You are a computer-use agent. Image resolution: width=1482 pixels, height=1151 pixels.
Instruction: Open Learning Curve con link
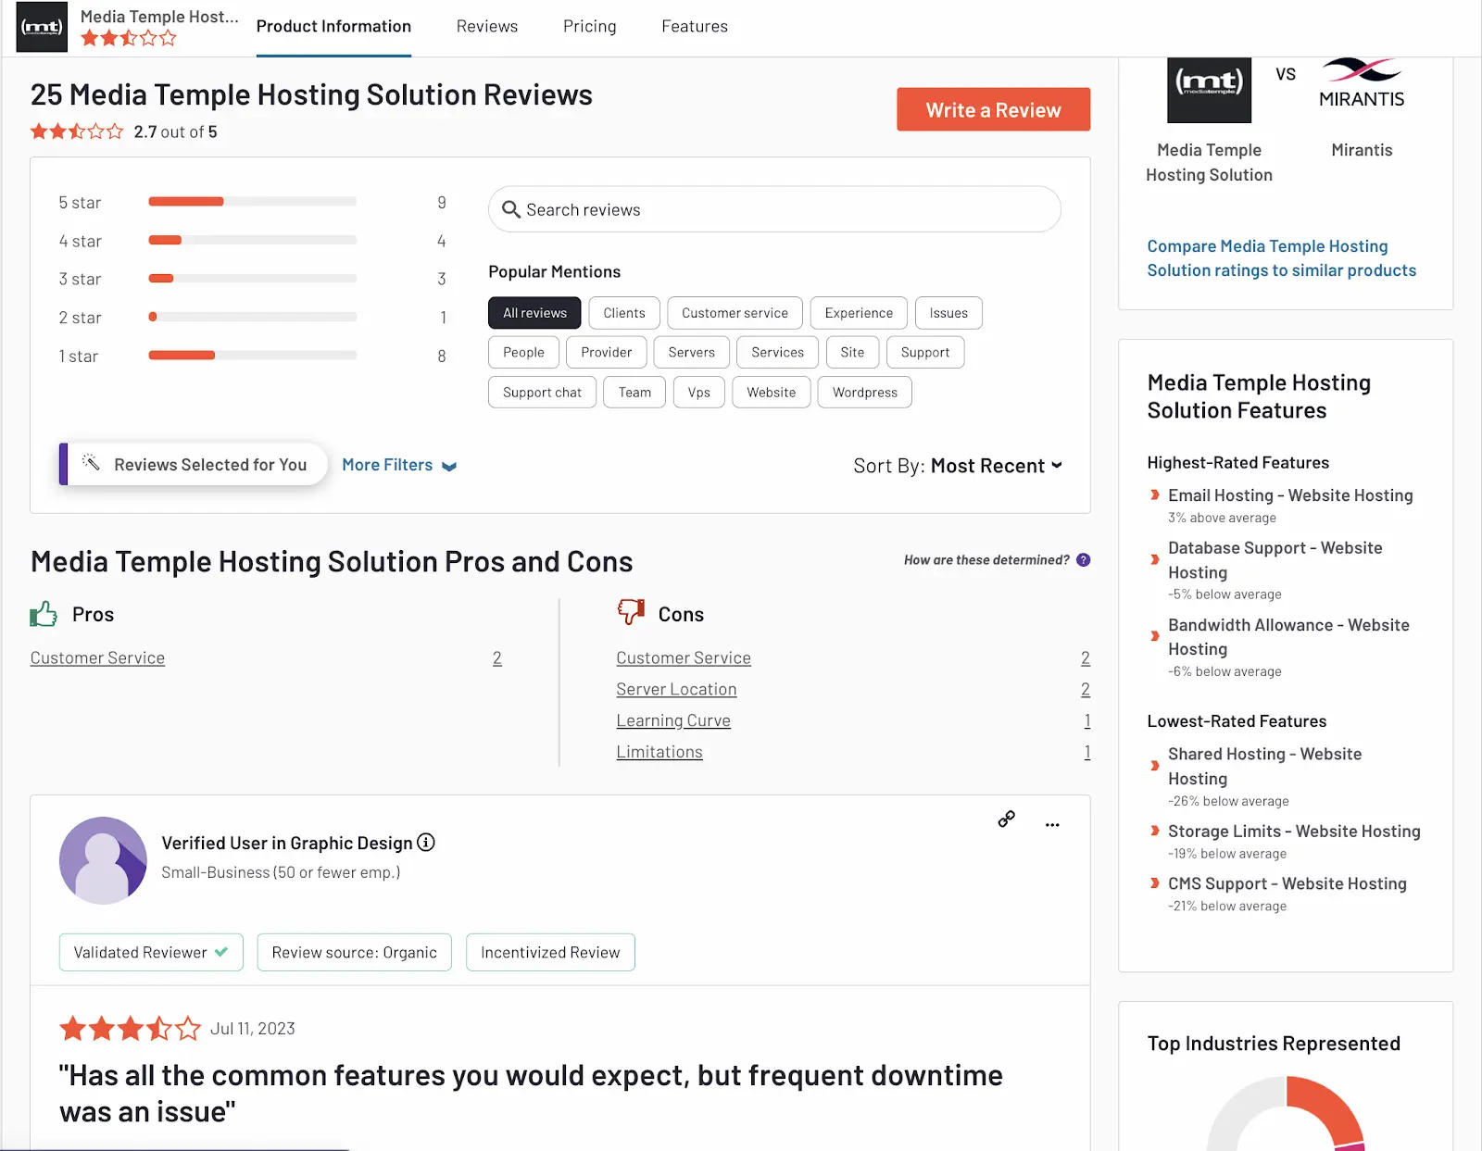(673, 720)
